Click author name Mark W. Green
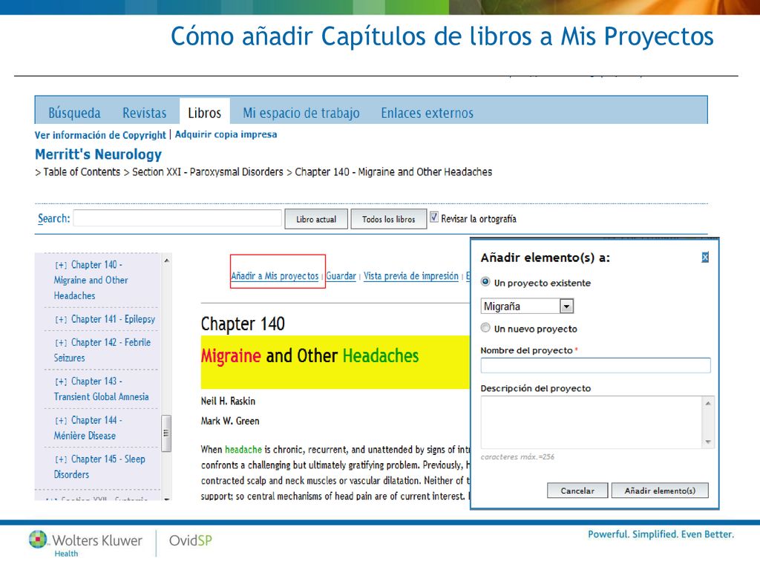The height and width of the screenshot is (570, 760). point(230,421)
